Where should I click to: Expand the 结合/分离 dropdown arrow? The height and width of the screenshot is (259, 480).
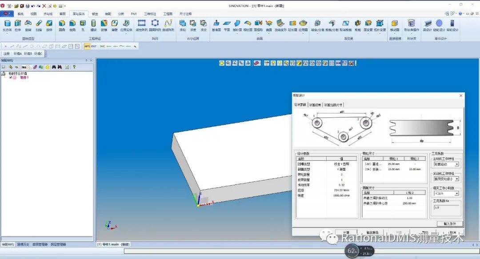coord(317,33)
